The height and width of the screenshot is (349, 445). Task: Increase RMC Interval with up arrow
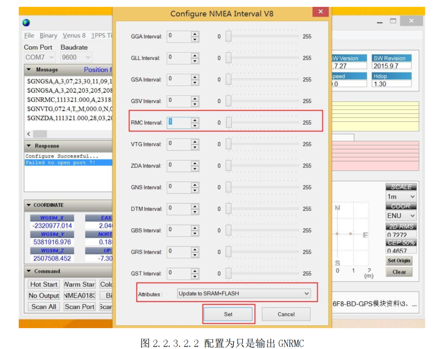click(x=195, y=120)
